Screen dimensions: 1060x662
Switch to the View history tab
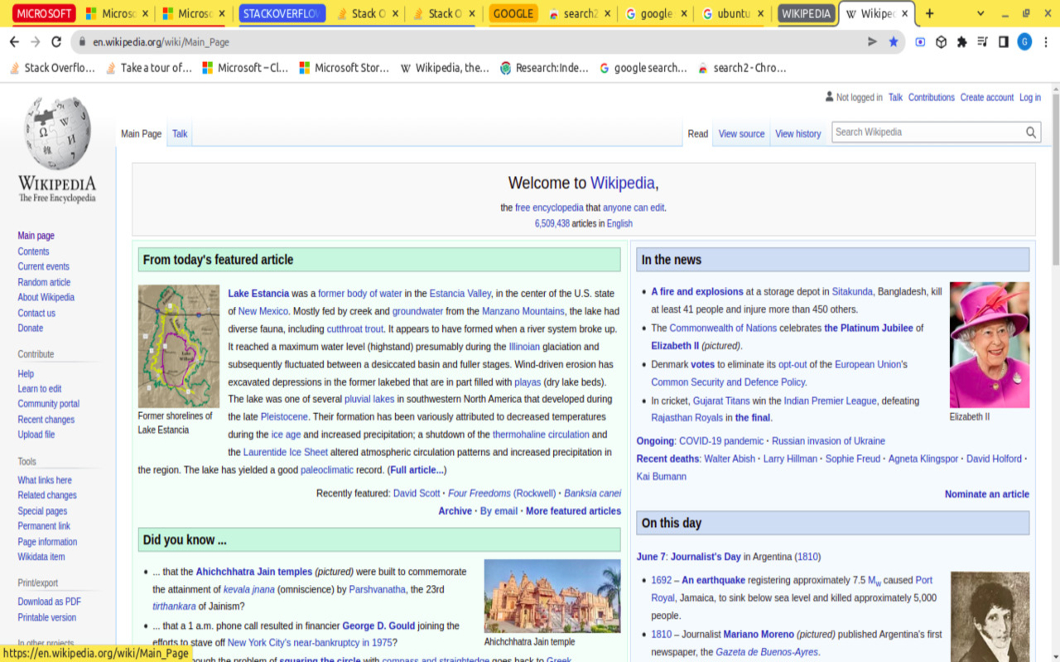coord(797,133)
